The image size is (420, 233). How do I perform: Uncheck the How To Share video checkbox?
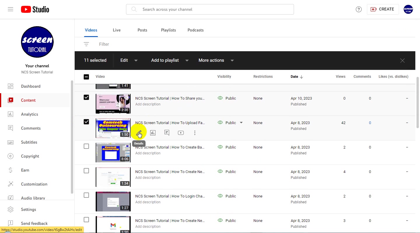(x=86, y=97)
